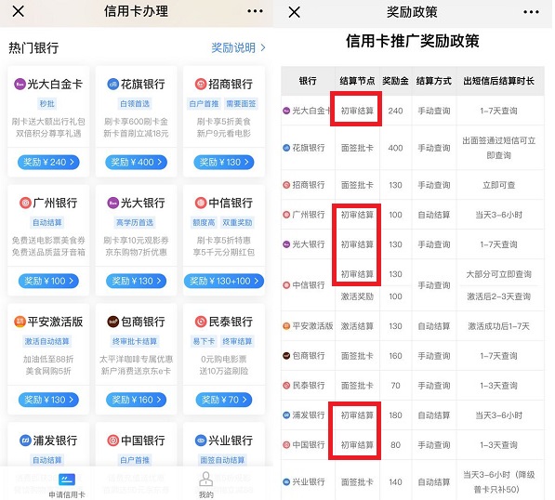Click the 奖励￥130 button for 光大银行

pyautogui.click(x=136, y=281)
